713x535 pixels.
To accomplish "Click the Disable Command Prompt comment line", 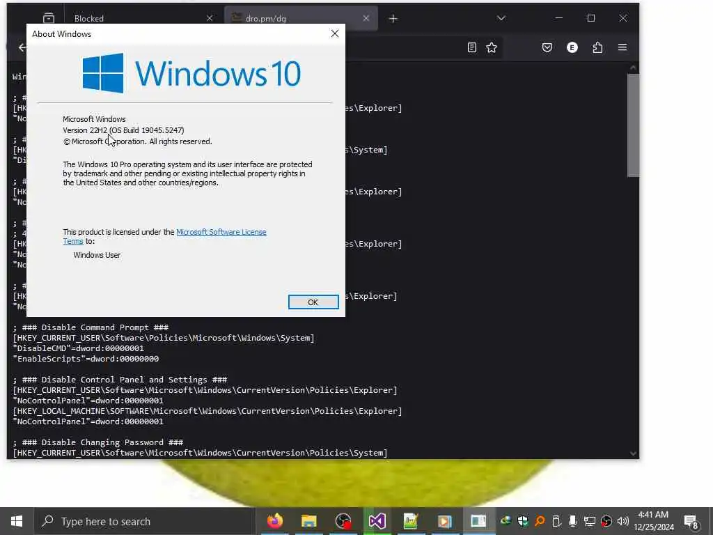I will pyautogui.click(x=91, y=327).
